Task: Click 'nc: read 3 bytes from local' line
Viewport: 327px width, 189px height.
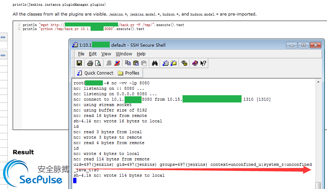Action: 108,132
